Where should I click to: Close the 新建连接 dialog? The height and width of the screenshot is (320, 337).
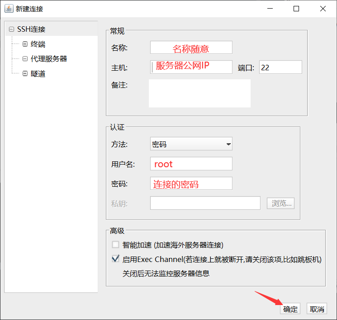click(x=323, y=9)
